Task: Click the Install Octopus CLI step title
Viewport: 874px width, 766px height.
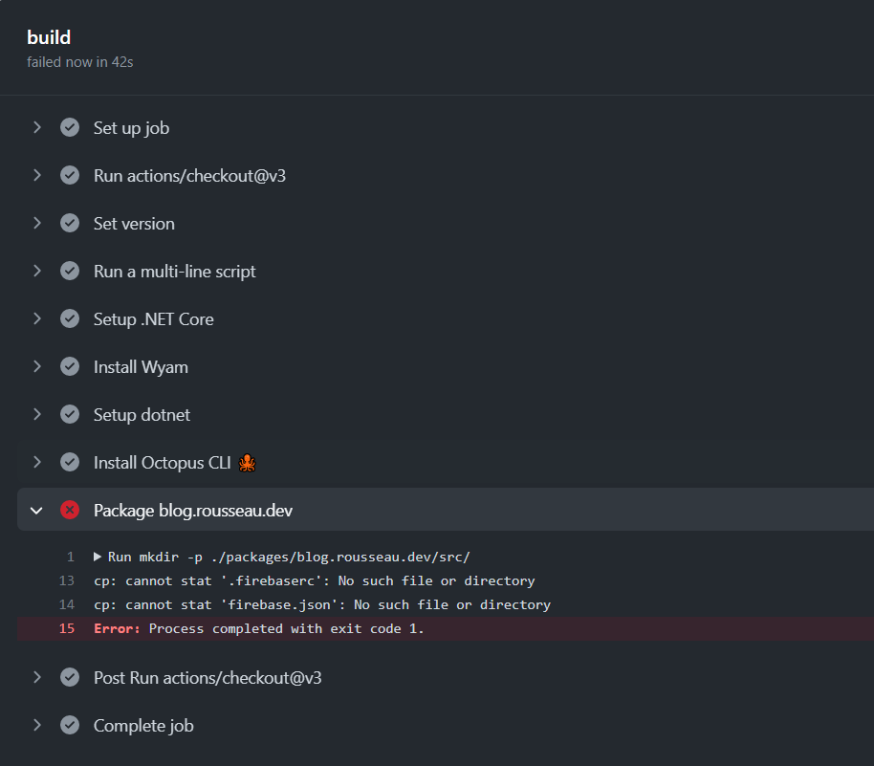Action: pos(162,463)
